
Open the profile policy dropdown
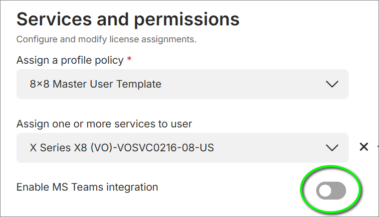tap(183, 84)
